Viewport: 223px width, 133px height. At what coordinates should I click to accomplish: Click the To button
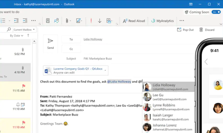[x=71, y=39]
